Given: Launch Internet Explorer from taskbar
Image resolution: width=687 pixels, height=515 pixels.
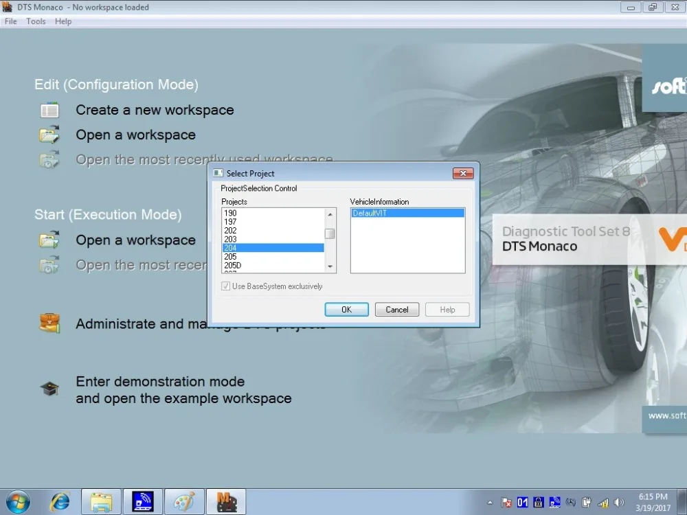Looking at the screenshot, I should [60, 502].
